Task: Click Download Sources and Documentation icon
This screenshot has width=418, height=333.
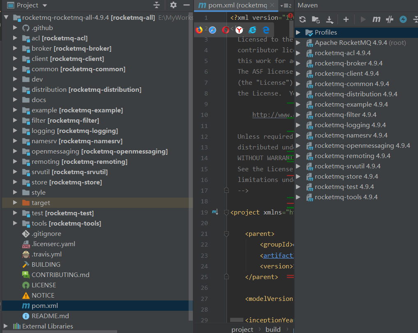Action: (329, 19)
